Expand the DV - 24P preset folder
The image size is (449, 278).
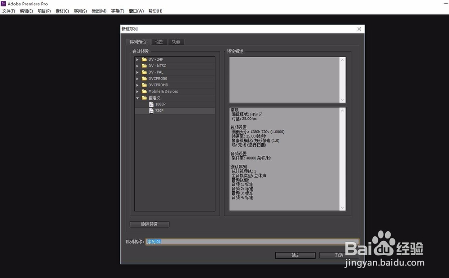pos(137,60)
